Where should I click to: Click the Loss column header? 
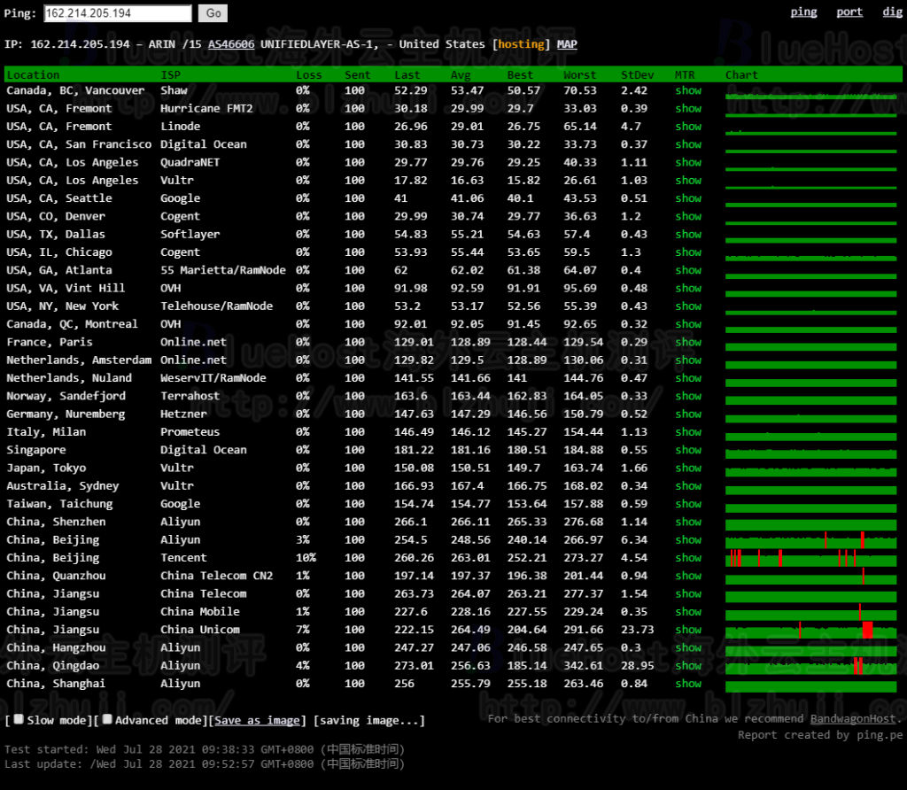[308, 75]
